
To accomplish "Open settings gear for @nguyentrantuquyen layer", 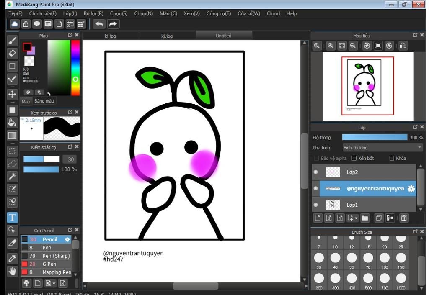I will 411,188.
